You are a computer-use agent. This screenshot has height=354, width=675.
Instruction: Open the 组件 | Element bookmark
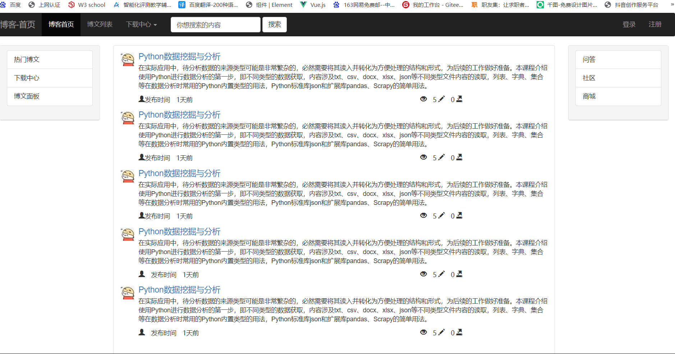(x=269, y=5)
